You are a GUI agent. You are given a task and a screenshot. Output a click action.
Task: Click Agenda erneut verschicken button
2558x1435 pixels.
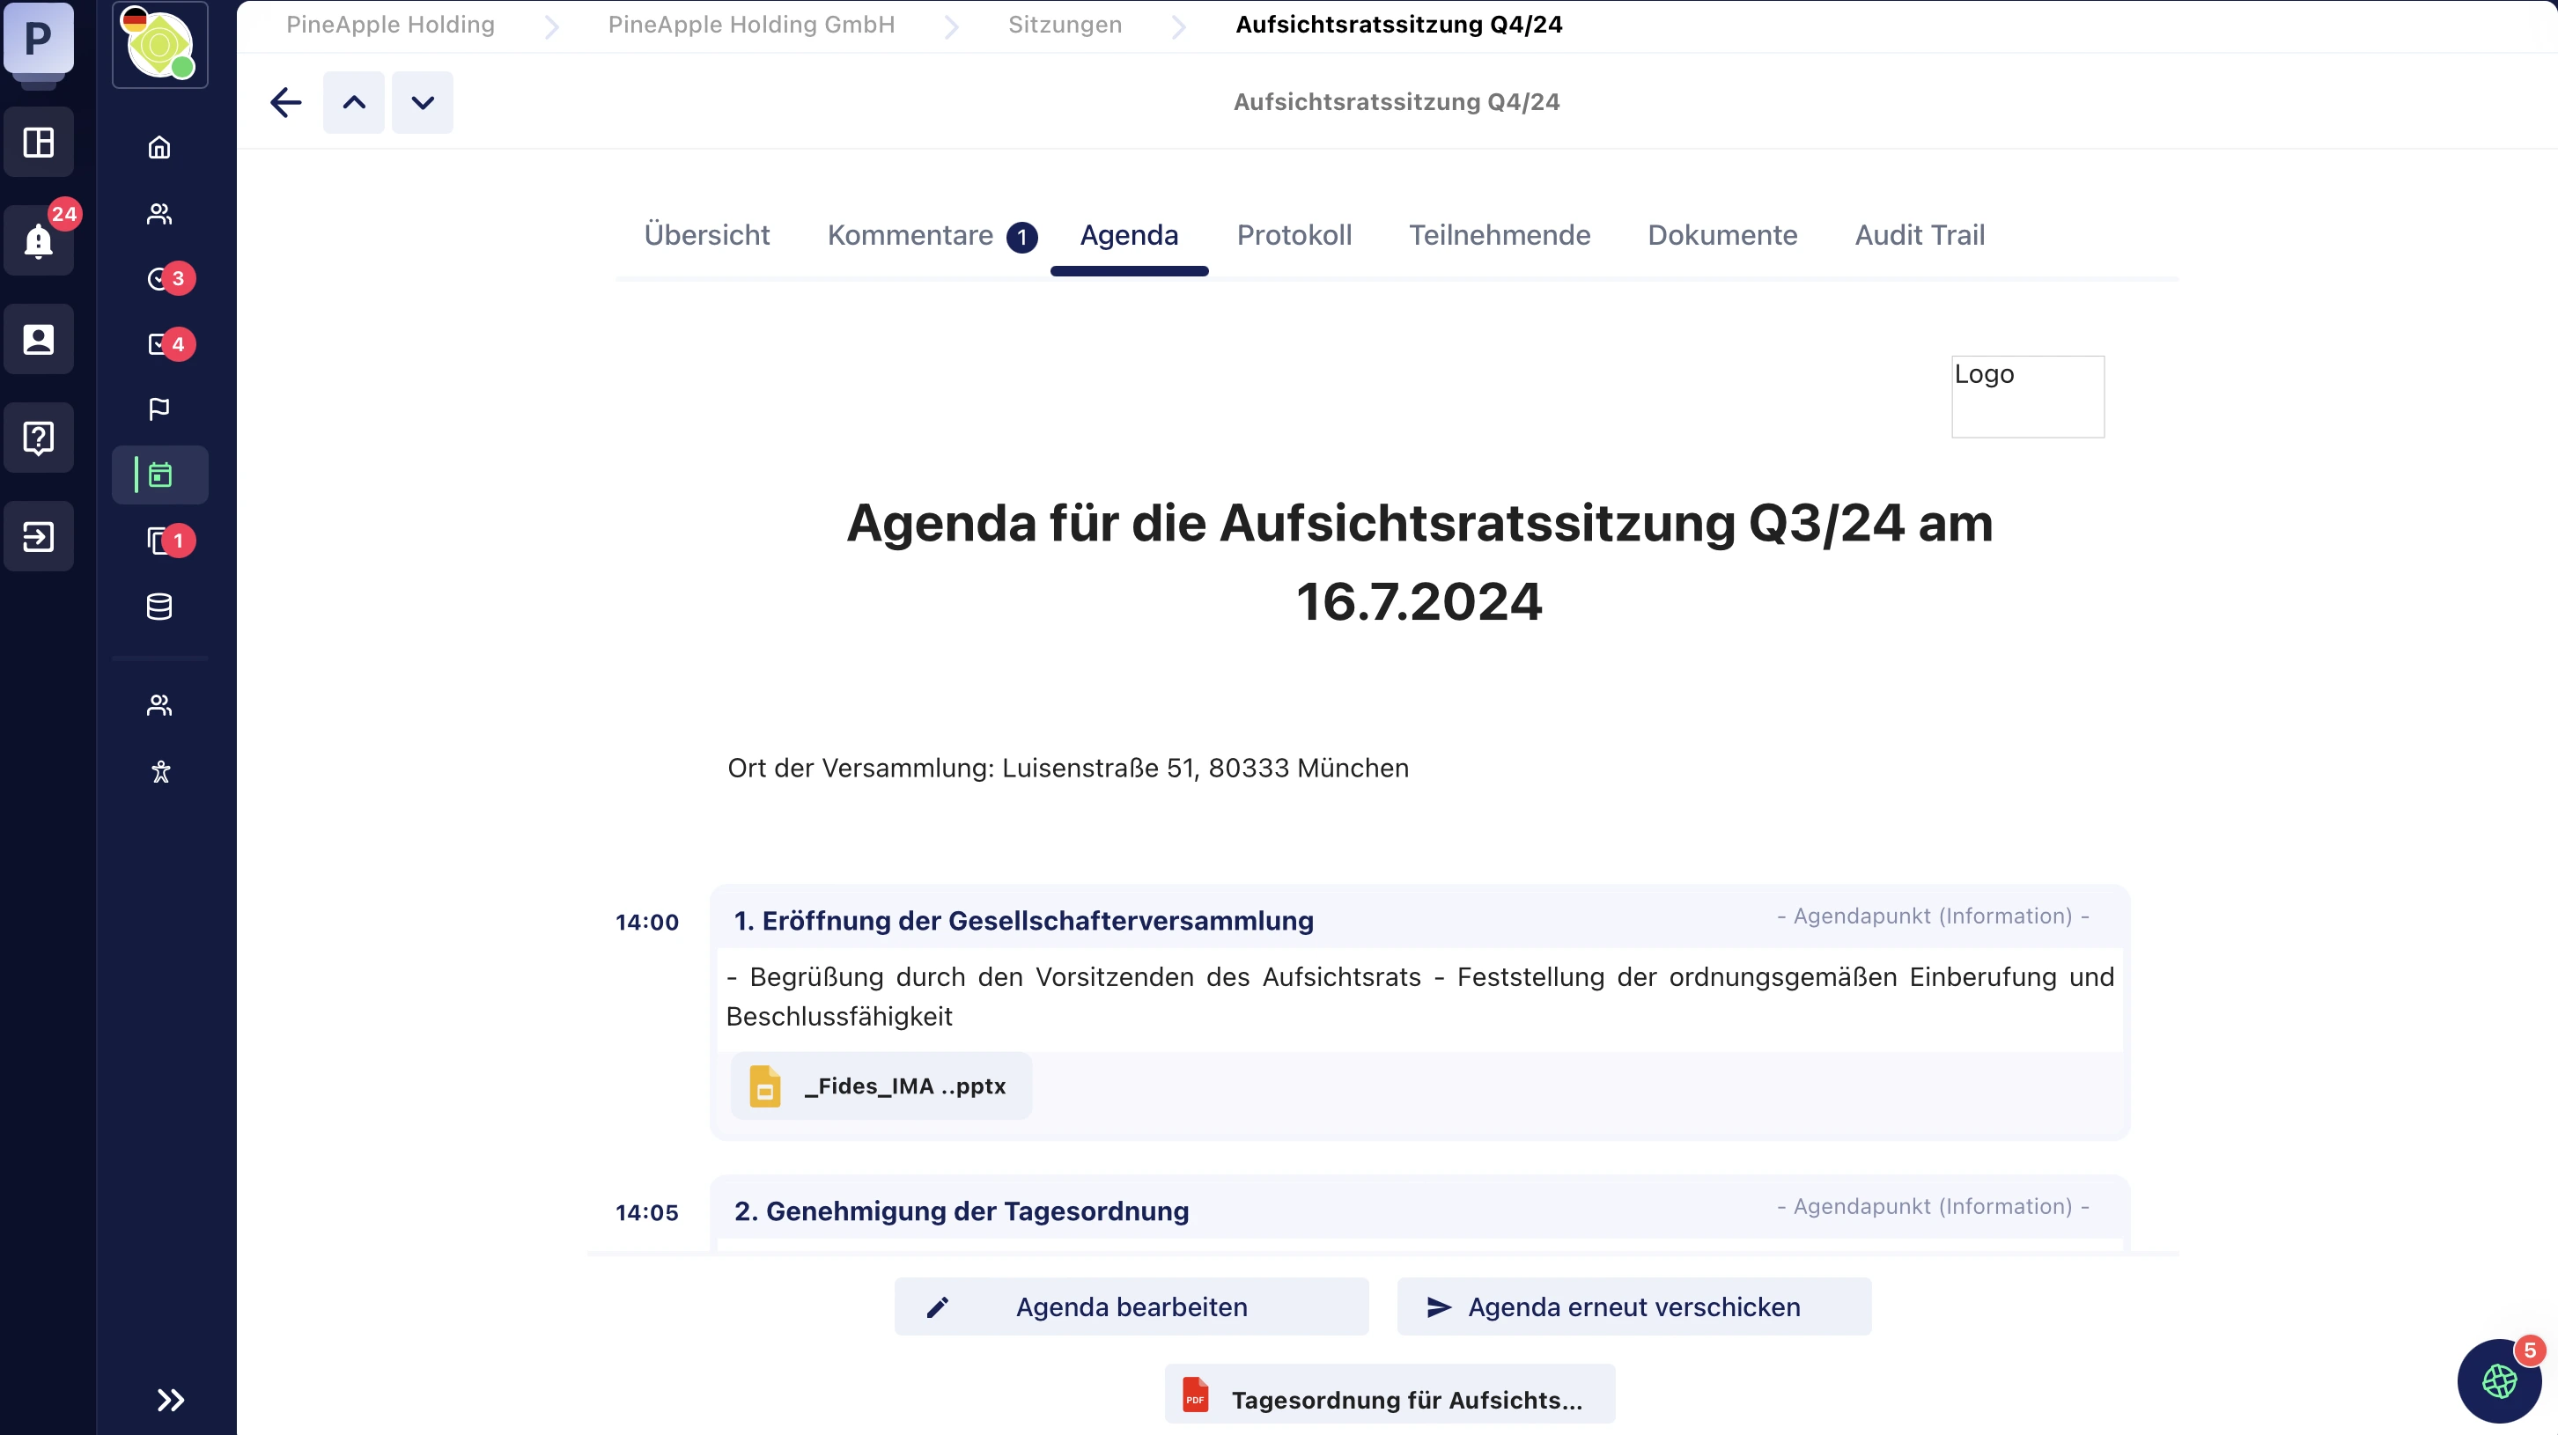pos(1633,1306)
